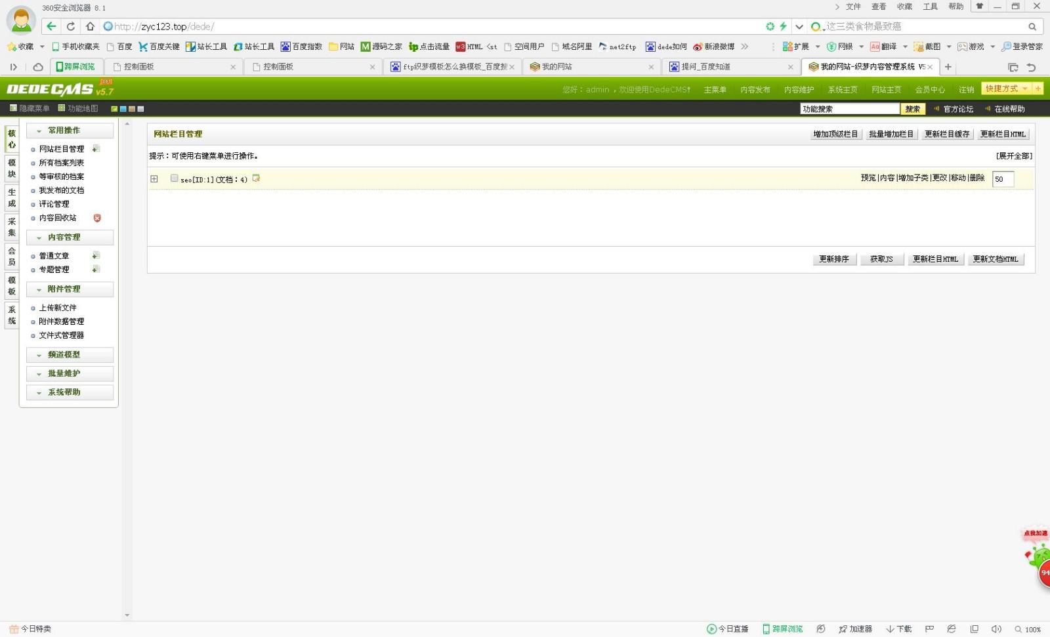The width and height of the screenshot is (1050, 637).
Task: Open 下载 download manager in status bar
Action: click(x=898, y=628)
